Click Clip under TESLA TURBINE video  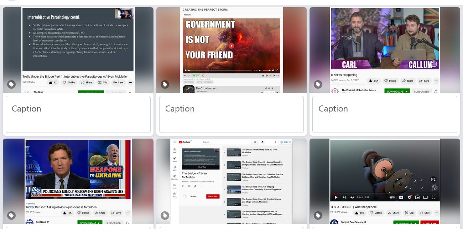409,213
